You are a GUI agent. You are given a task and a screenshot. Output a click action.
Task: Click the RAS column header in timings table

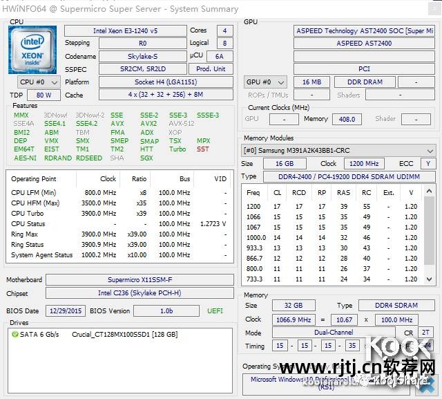(344, 193)
